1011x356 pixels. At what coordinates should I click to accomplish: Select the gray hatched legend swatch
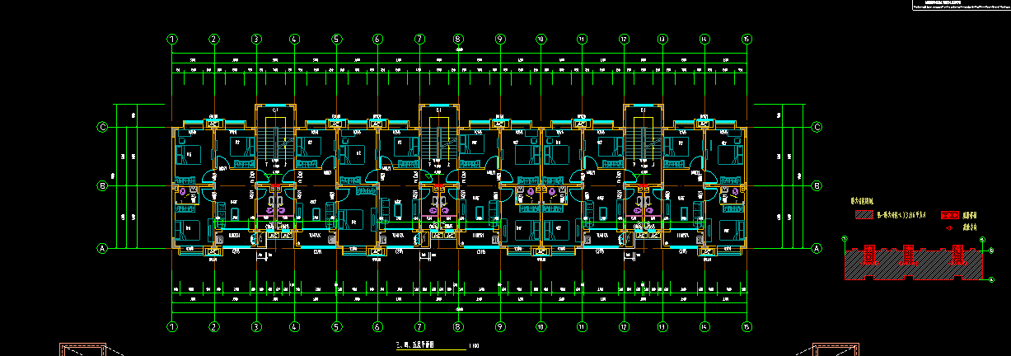coord(863,214)
